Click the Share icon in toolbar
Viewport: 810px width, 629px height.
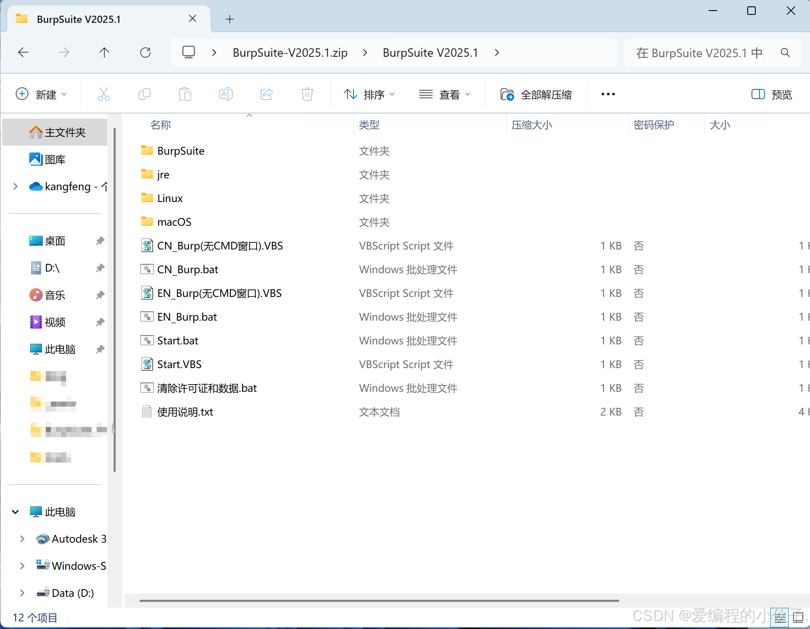(x=267, y=94)
